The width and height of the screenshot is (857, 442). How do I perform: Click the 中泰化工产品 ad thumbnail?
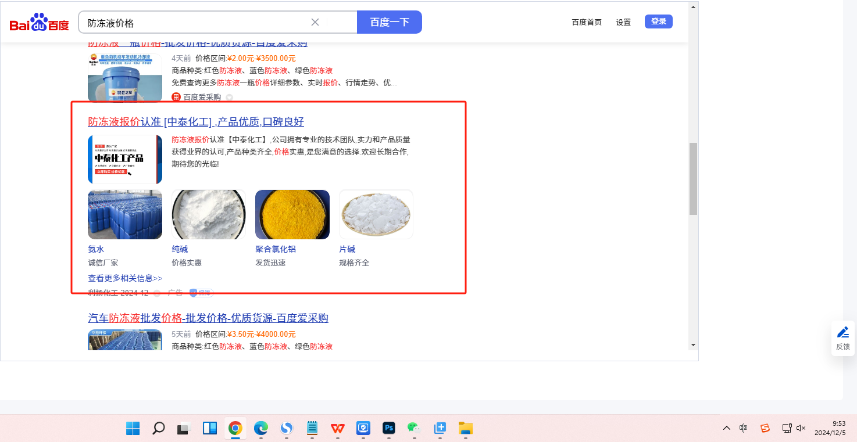pos(125,159)
